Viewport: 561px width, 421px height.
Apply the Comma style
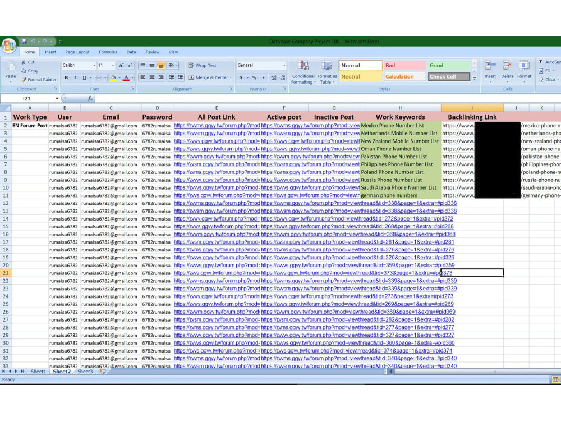click(263, 77)
